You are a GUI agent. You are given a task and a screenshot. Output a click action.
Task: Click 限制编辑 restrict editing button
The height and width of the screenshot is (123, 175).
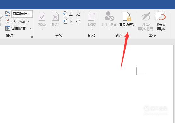126,19
